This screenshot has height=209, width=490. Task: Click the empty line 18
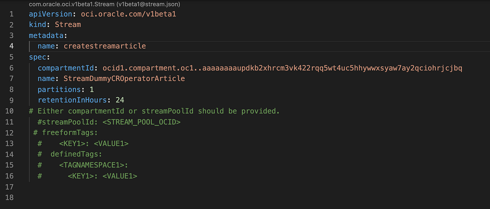[245, 197]
